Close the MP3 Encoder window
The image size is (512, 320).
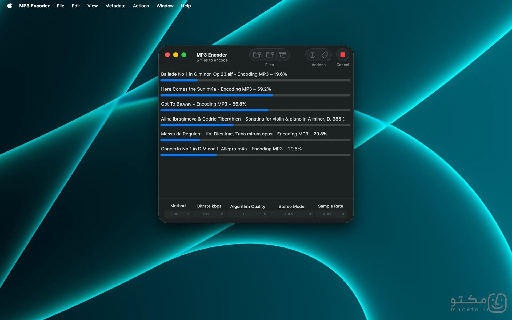(167, 55)
